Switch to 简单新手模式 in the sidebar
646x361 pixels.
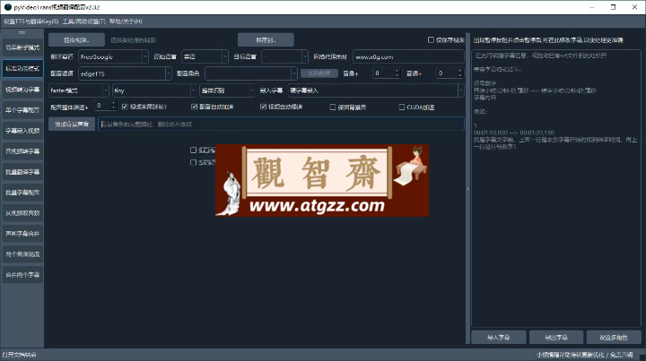[x=22, y=47]
